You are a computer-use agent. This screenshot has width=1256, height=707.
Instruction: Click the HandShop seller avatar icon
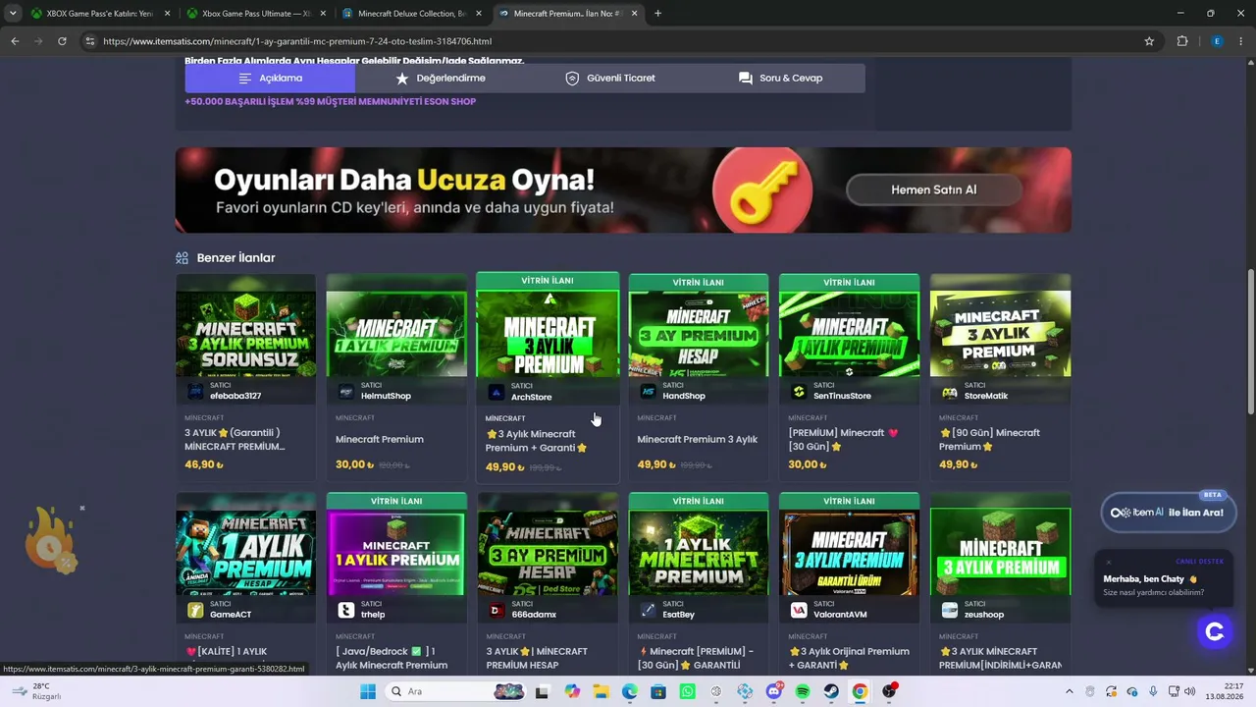pyautogui.click(x=648, y=392)
